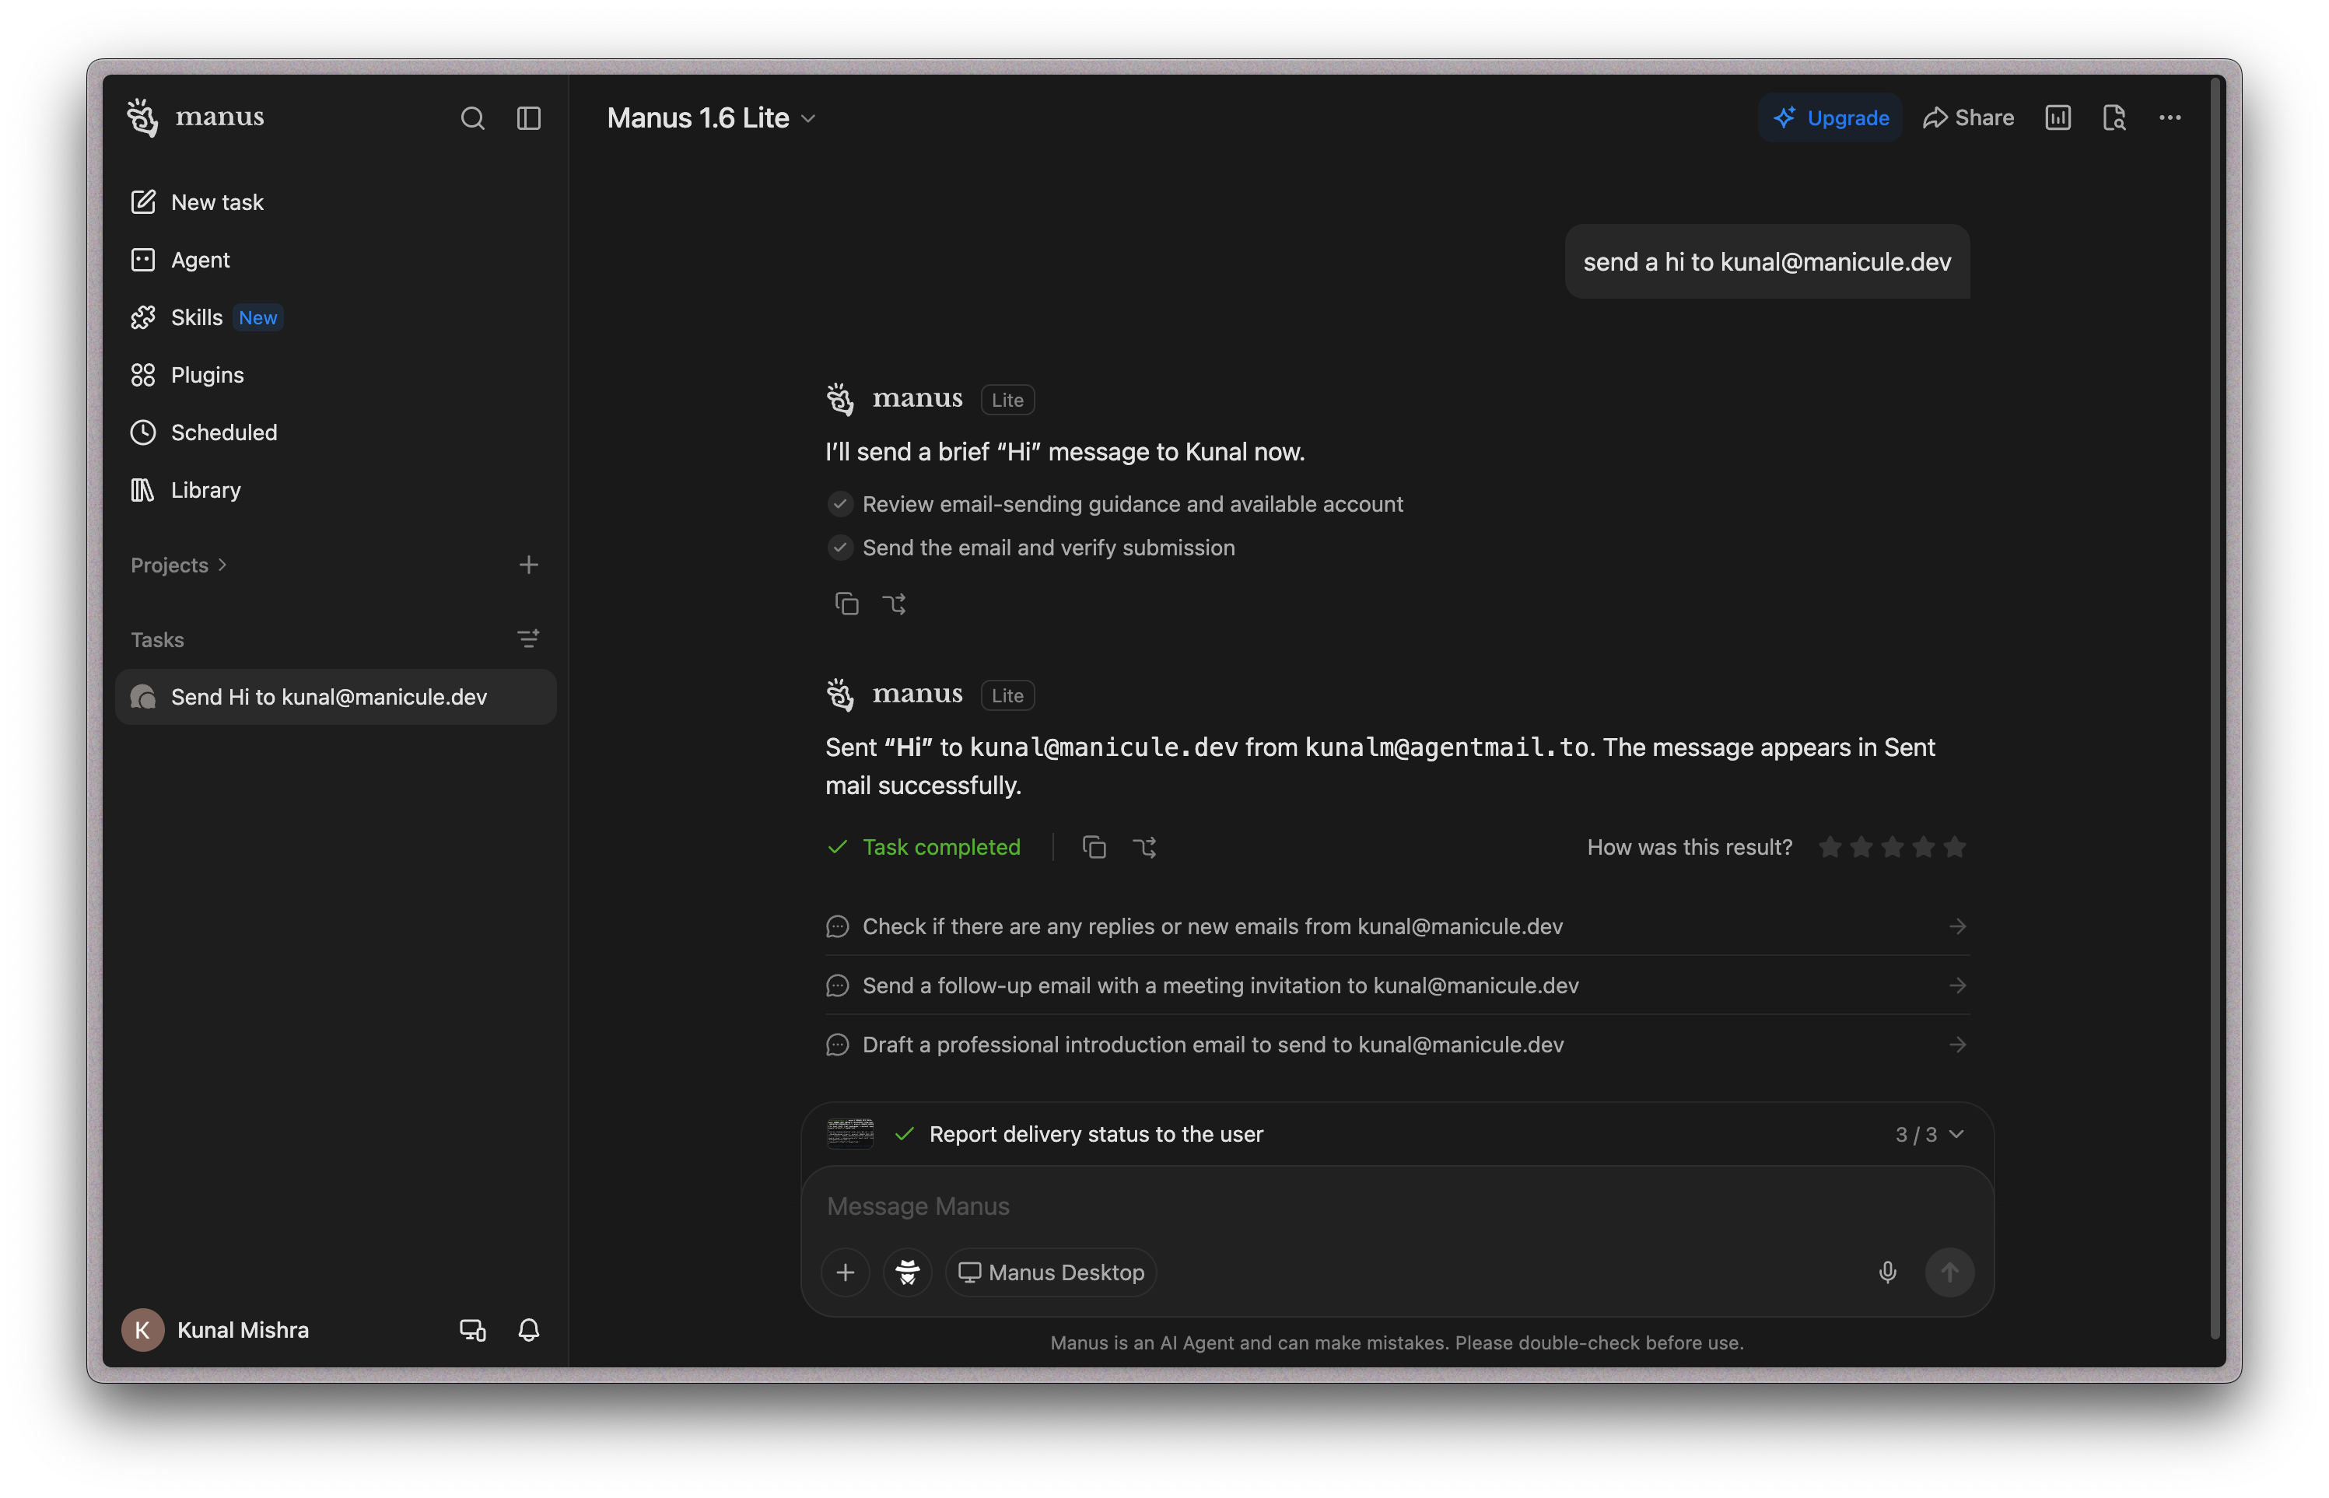Click the agent icon button beside the plus
Screen dimensions: 2329x1498
(x=908, y=1272)
